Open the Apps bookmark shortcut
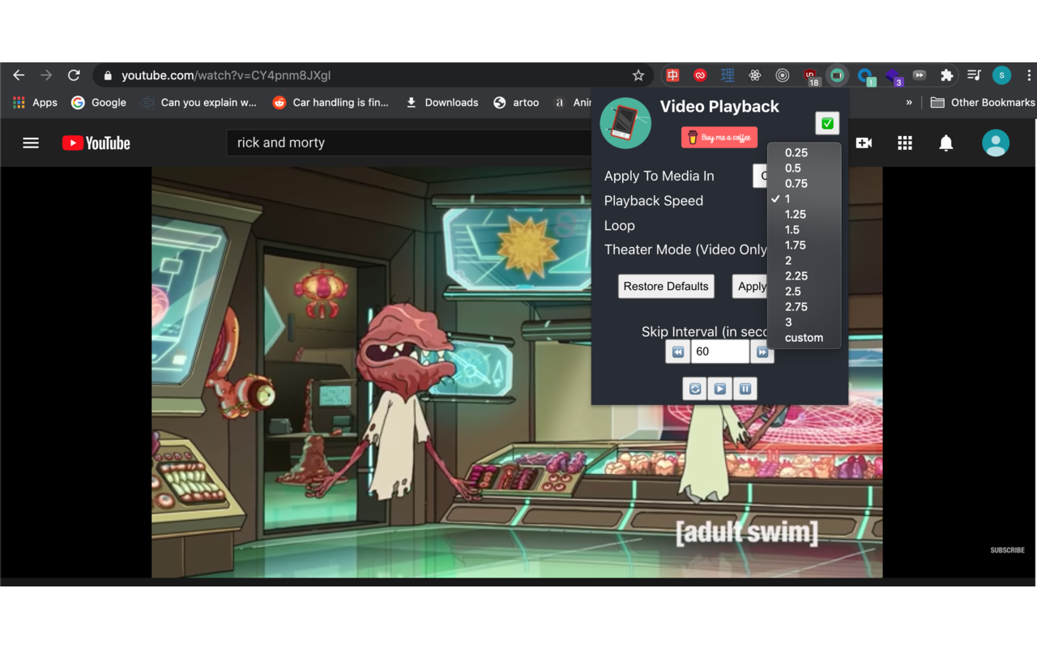1037x648 pixels. pos(35,103)
